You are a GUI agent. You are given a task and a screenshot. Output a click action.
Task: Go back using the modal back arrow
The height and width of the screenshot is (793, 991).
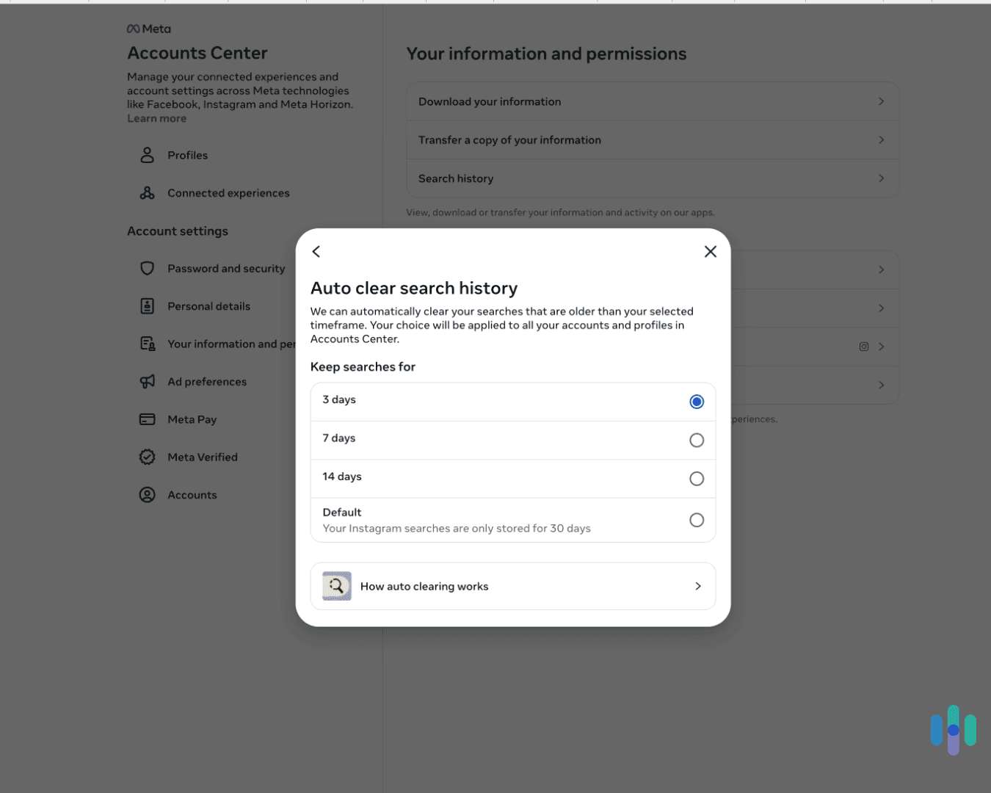(x=316, y=251)
